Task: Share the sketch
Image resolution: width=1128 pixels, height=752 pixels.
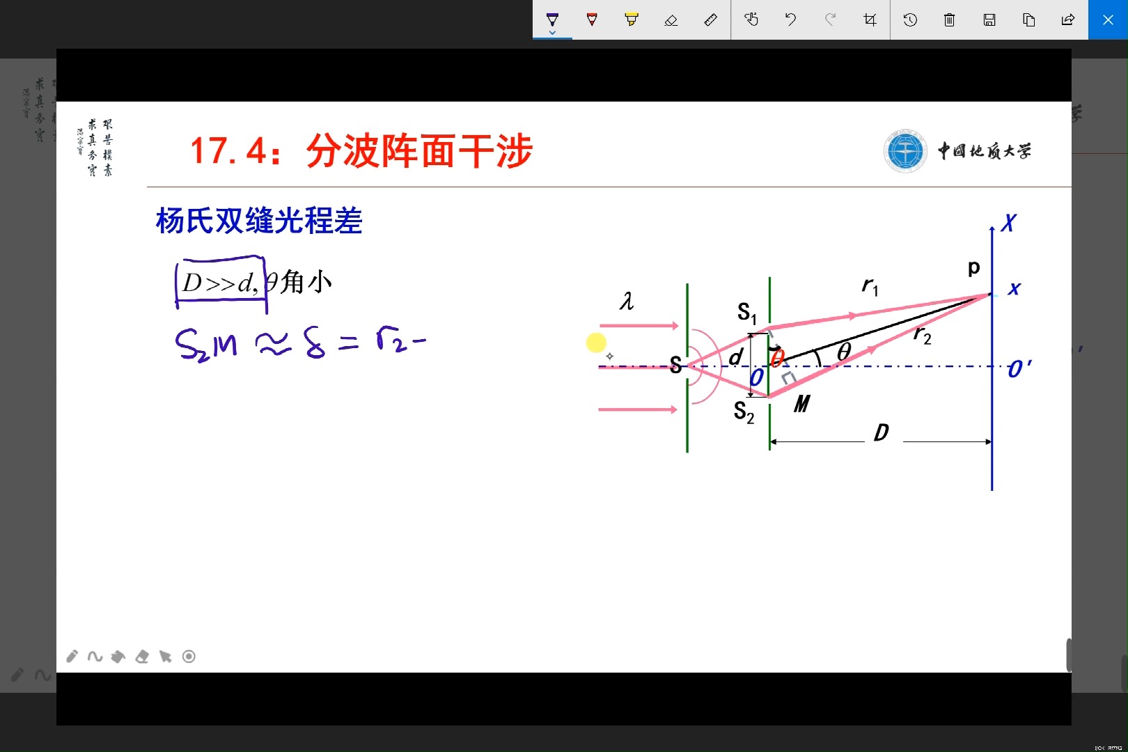Action: click(x=1068, y=19)
